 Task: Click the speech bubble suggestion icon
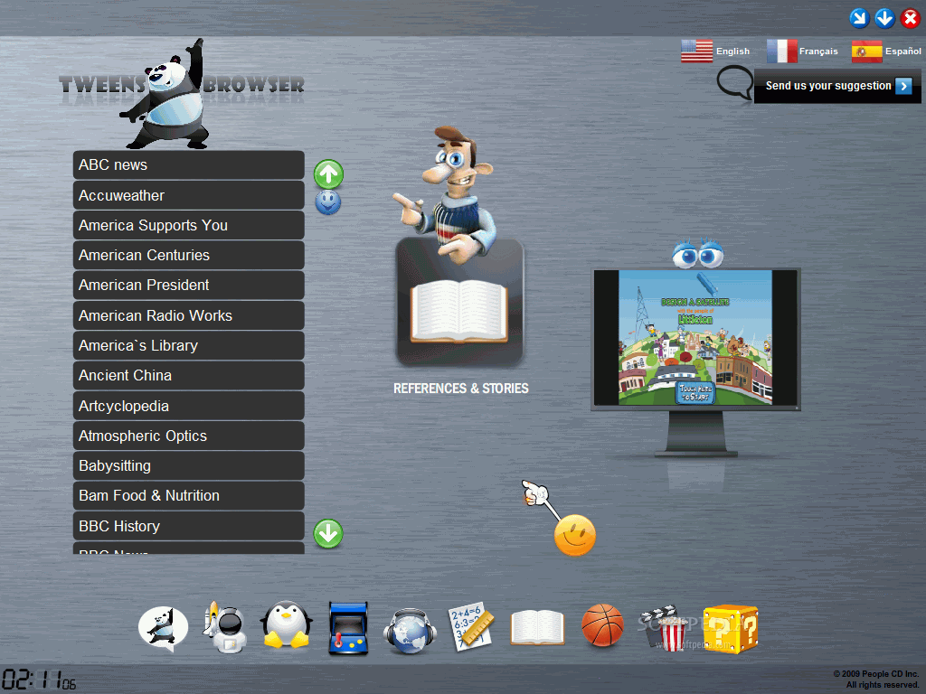734,82
